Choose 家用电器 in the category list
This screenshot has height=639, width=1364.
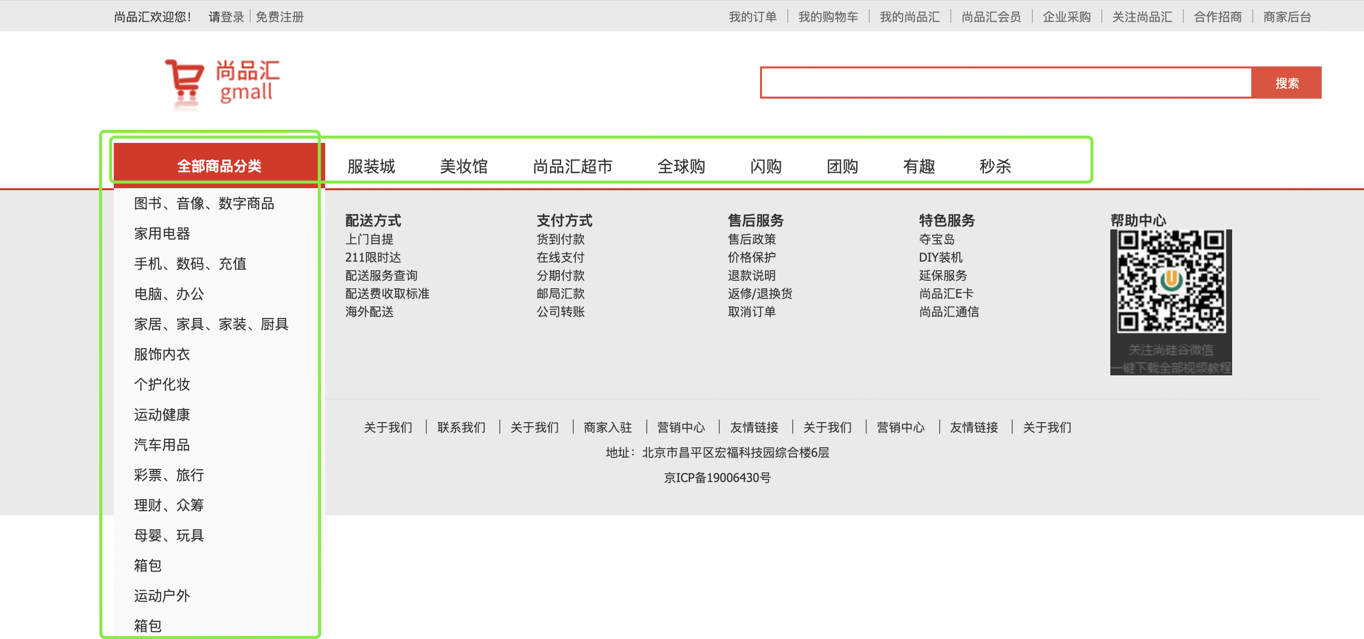coord(162,233)
